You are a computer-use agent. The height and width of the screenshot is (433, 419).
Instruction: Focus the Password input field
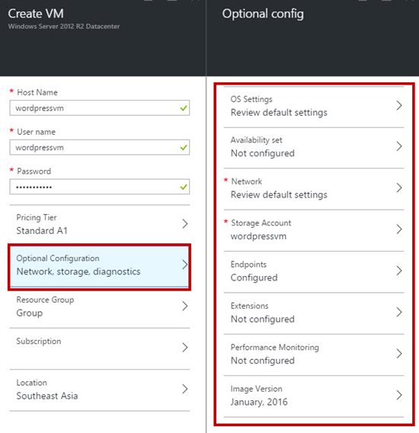pos(99,187)
